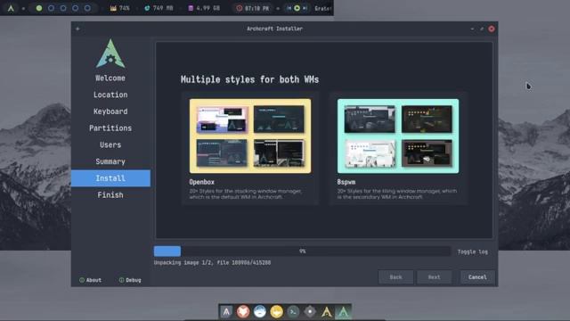This screenshot has width=570, height=321.
Task: Click the Openbox styles screenshot thumbnail
Action: coord(250,136)
